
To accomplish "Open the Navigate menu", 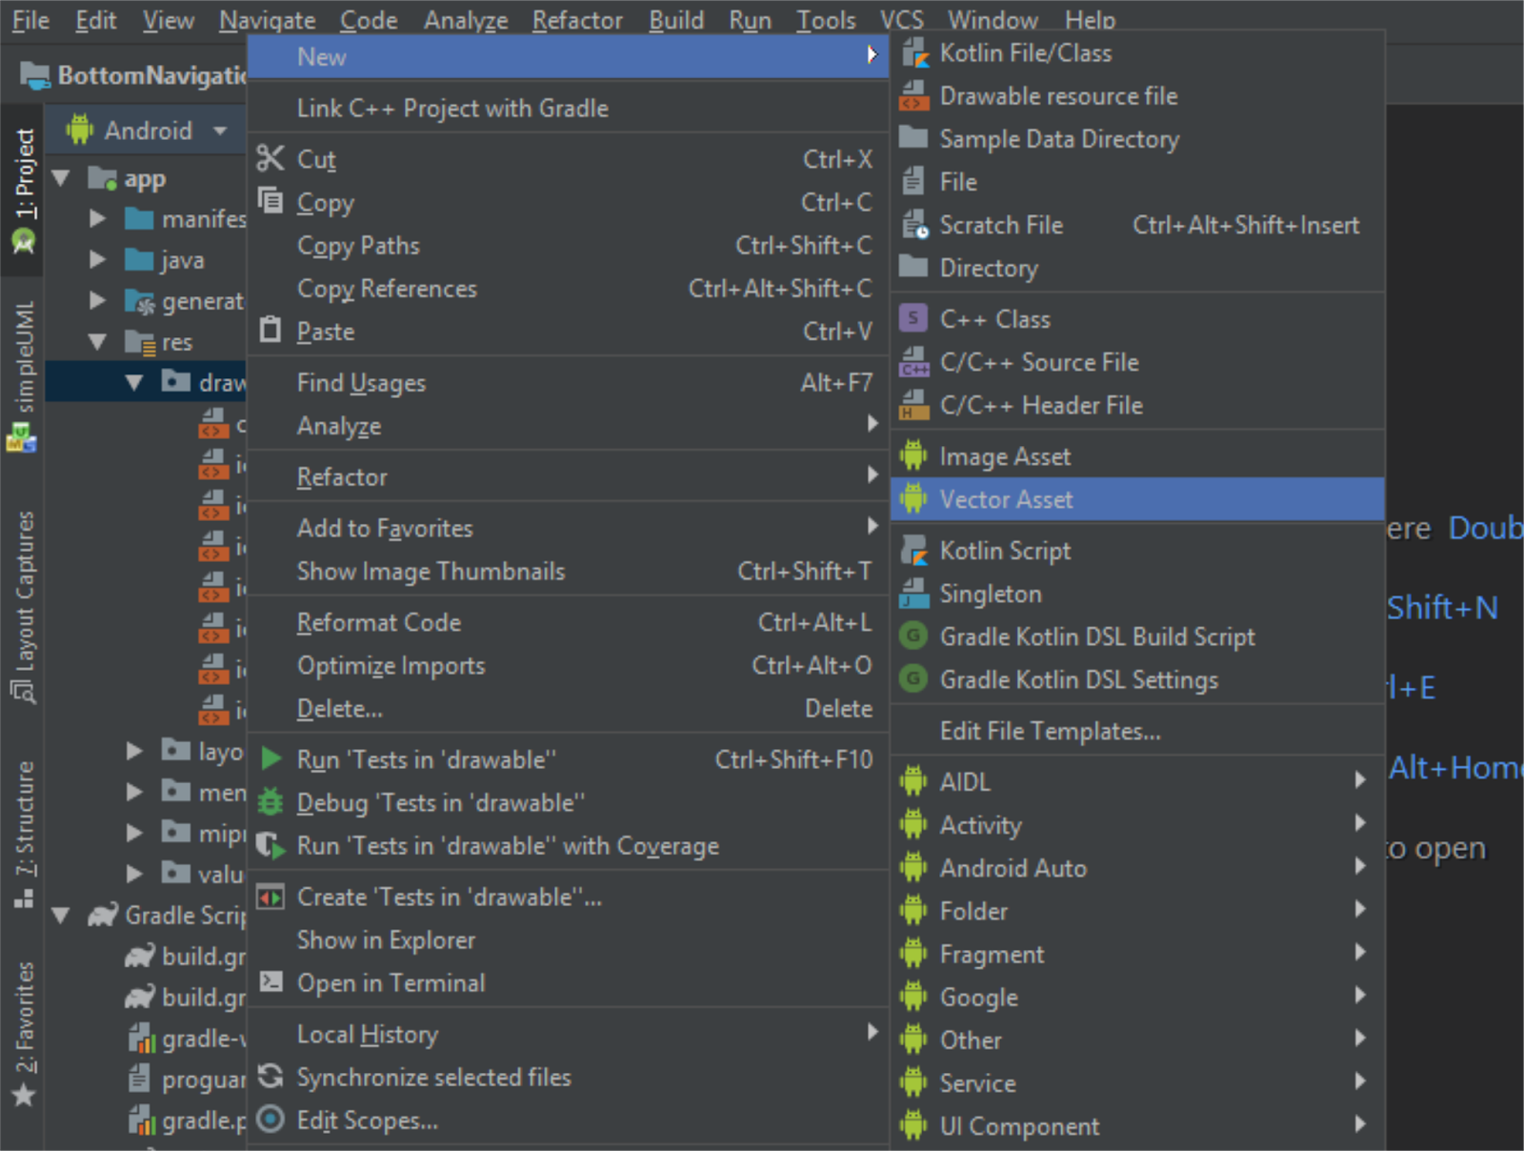I will (x=267, y=20).
